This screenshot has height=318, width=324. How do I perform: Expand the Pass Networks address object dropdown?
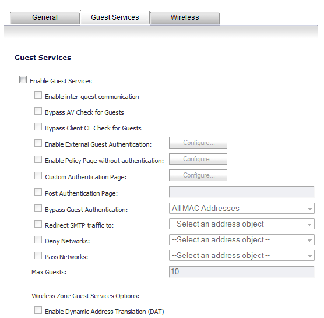click(x=242, y=256)
